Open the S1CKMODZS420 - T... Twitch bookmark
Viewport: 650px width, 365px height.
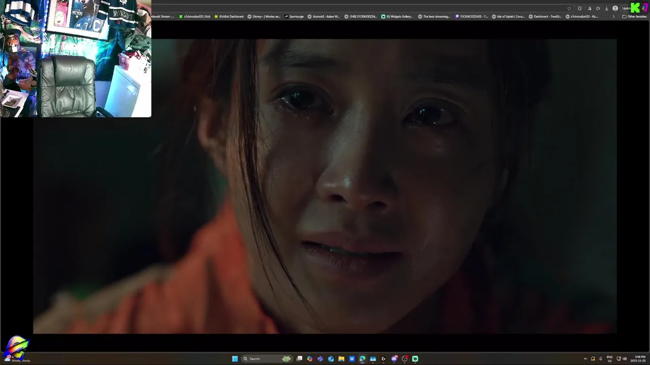pyautogui.click(x=471, y=16)
